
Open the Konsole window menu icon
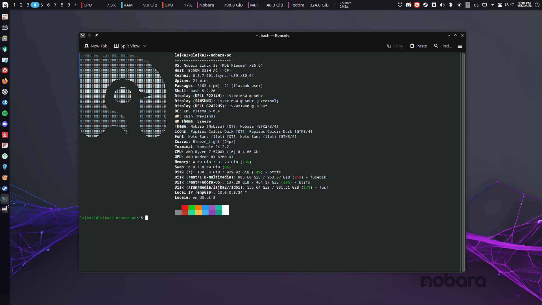pos(83,35)
